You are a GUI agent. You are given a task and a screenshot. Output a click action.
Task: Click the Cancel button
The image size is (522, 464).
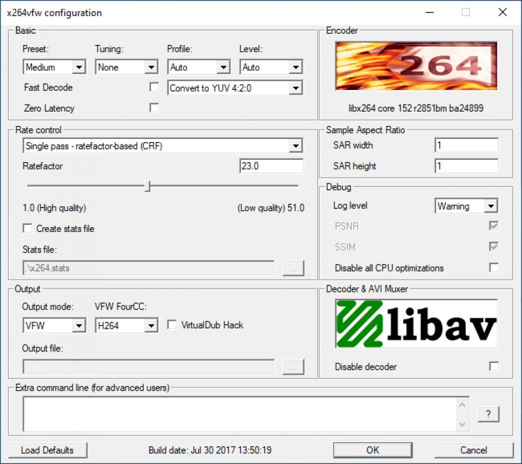click(x=474, y=450)
